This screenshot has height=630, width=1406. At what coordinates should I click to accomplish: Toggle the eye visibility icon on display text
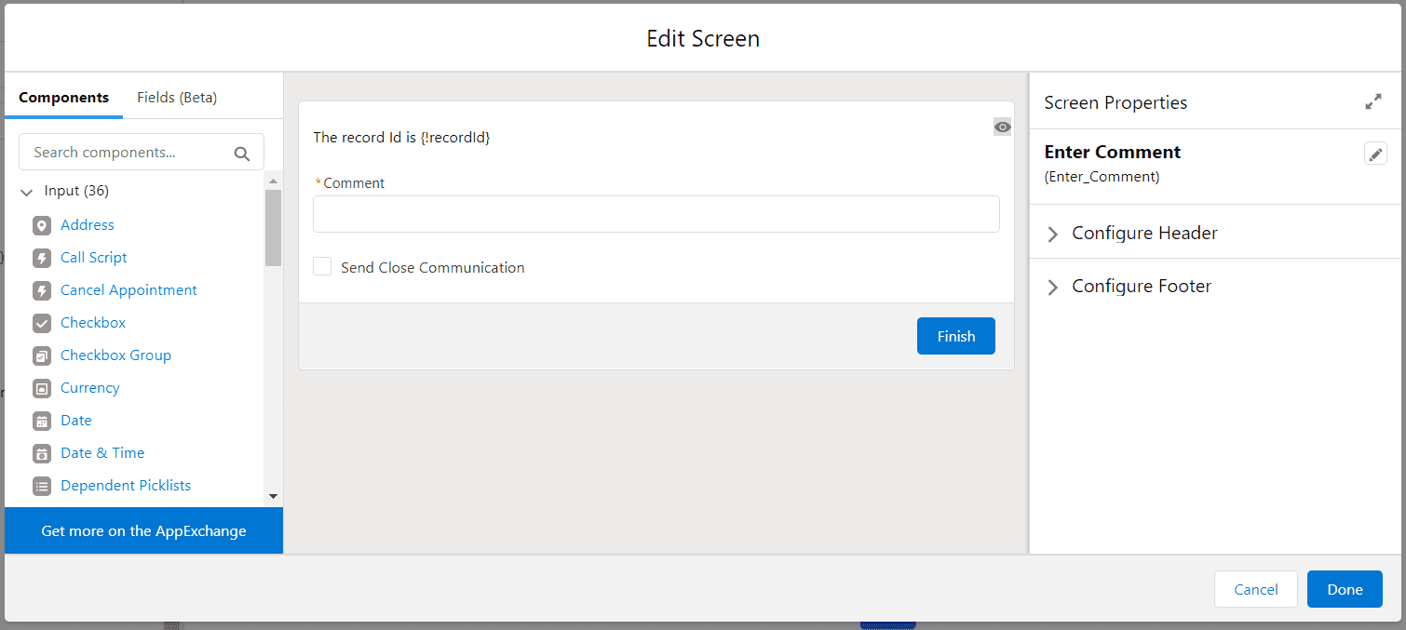click(x=1003, y=127)
